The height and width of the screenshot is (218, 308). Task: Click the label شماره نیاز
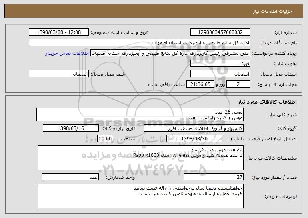click(x=286, y=33)
